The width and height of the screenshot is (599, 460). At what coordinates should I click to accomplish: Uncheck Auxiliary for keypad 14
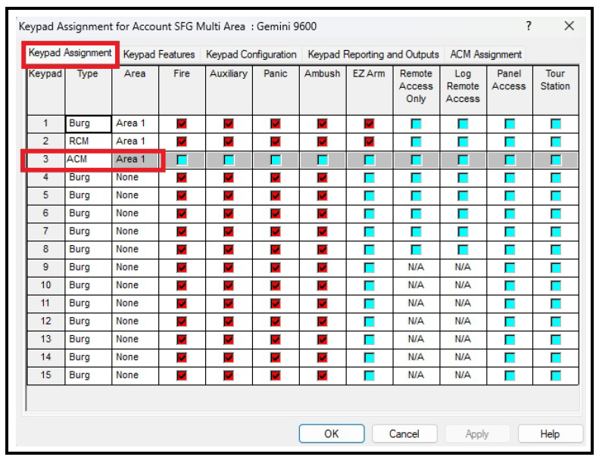click(x=229, y=357)
